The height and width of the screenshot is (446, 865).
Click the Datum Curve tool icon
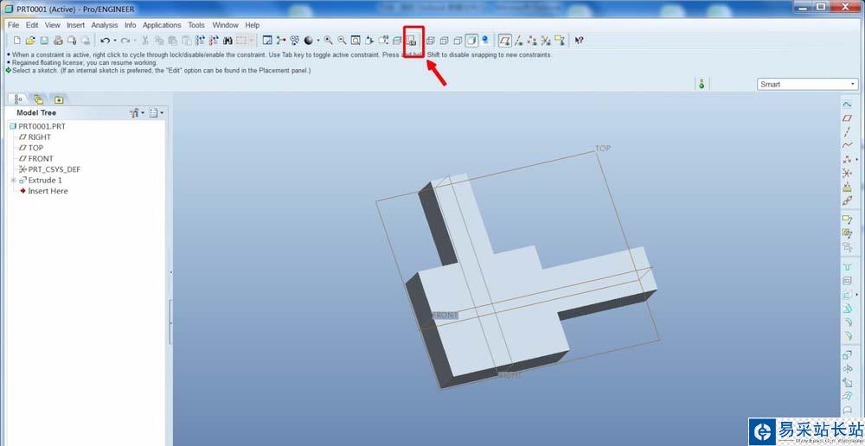848,145
